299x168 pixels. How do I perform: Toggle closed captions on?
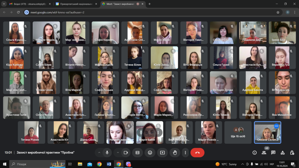pos(138,153)
